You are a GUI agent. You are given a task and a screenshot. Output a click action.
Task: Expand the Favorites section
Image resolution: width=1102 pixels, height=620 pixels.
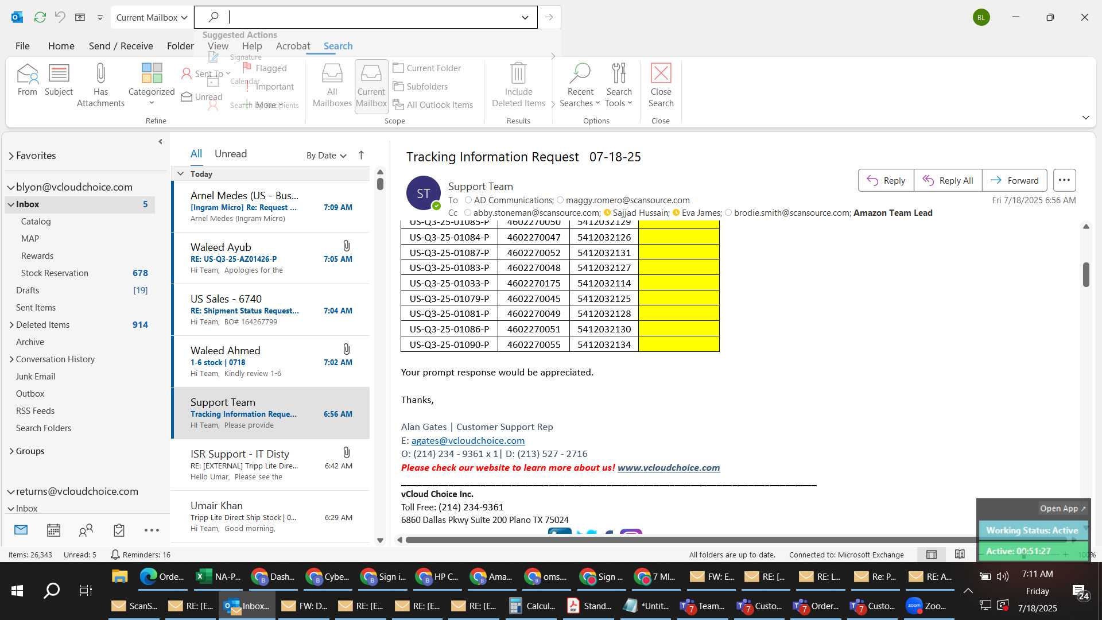pos(11,156)
